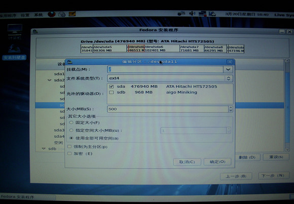Select Fill to maximum size (指定空间大小) radio
The height and width of the screenshot is (204, 294).
(x=71, y=131)
